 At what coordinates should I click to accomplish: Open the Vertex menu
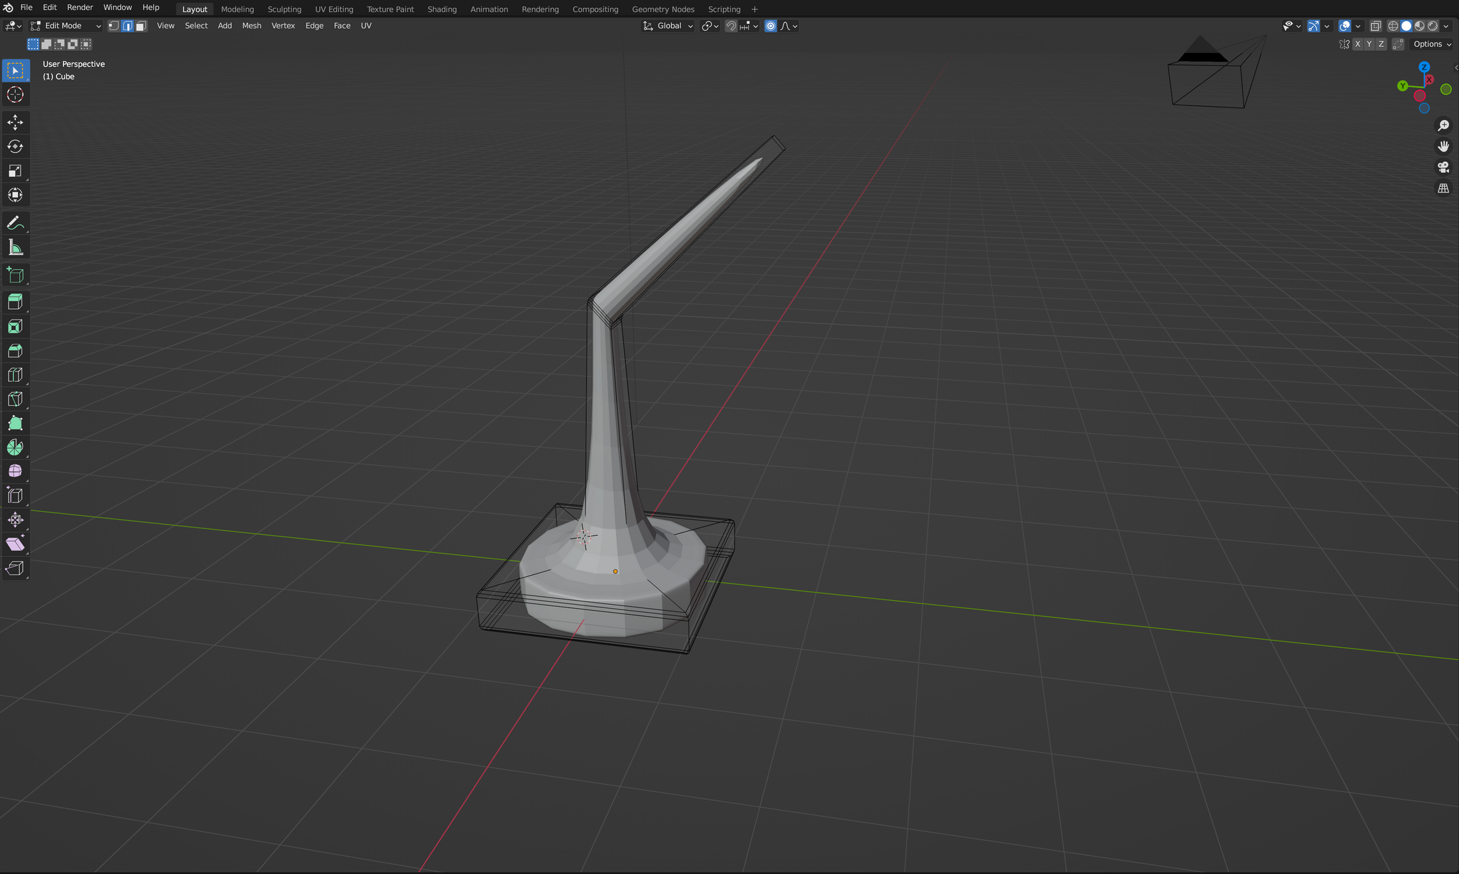[x=283, y=26]
